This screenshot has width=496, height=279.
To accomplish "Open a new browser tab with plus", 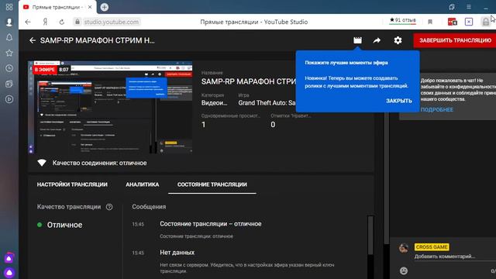I will coord(105,7).
